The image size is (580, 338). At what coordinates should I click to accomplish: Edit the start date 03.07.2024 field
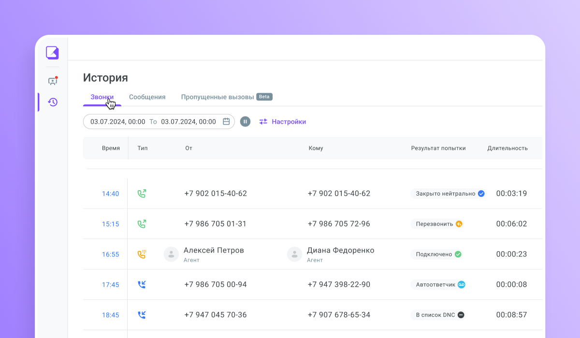117,122
